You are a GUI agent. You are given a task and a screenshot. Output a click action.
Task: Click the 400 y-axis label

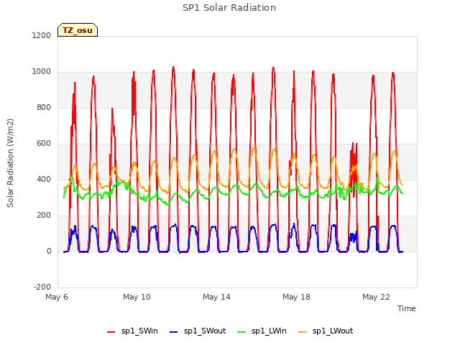pos(44,179)
